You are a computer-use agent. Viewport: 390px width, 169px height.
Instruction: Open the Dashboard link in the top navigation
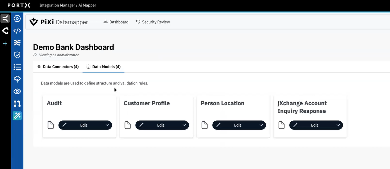pos(116,22)
